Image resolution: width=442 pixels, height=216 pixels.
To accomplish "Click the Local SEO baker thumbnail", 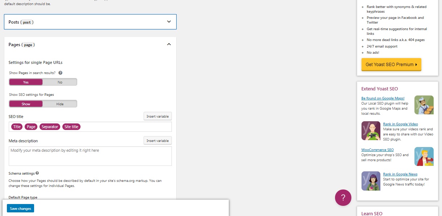I will point(424,105).
